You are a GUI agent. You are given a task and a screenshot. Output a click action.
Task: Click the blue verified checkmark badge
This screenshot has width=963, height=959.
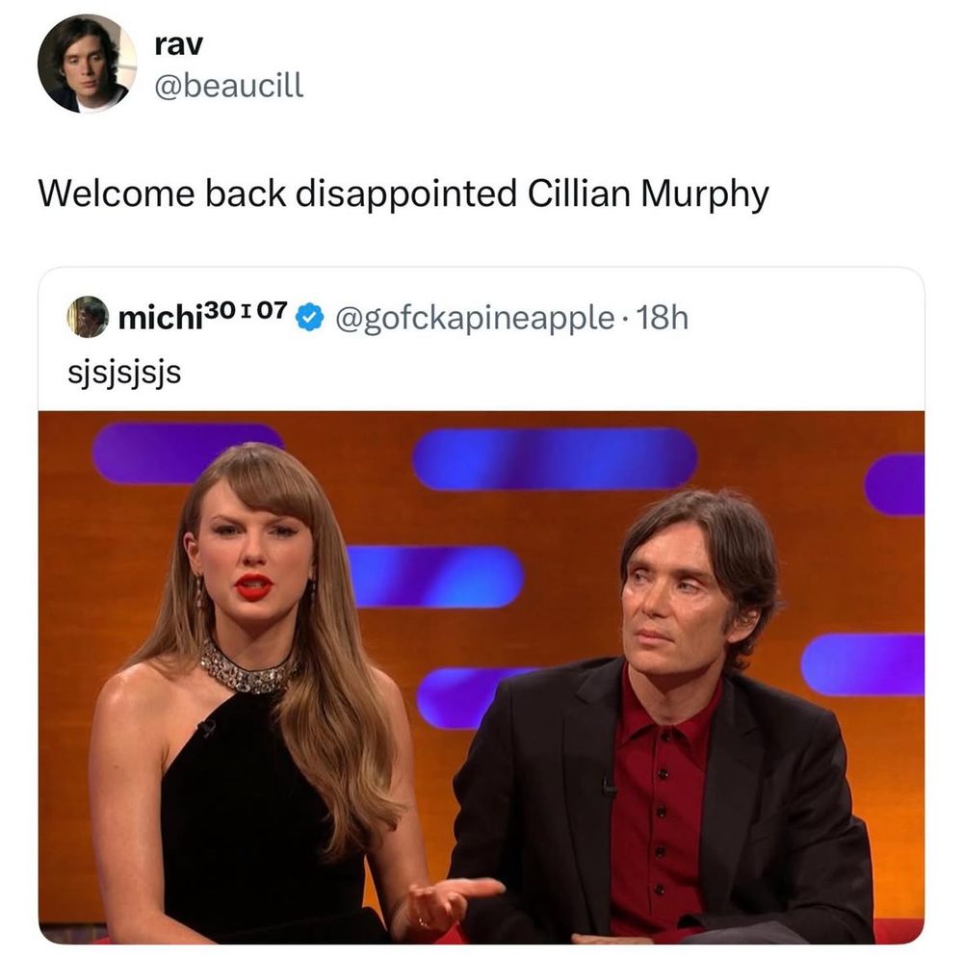(310, 318)
